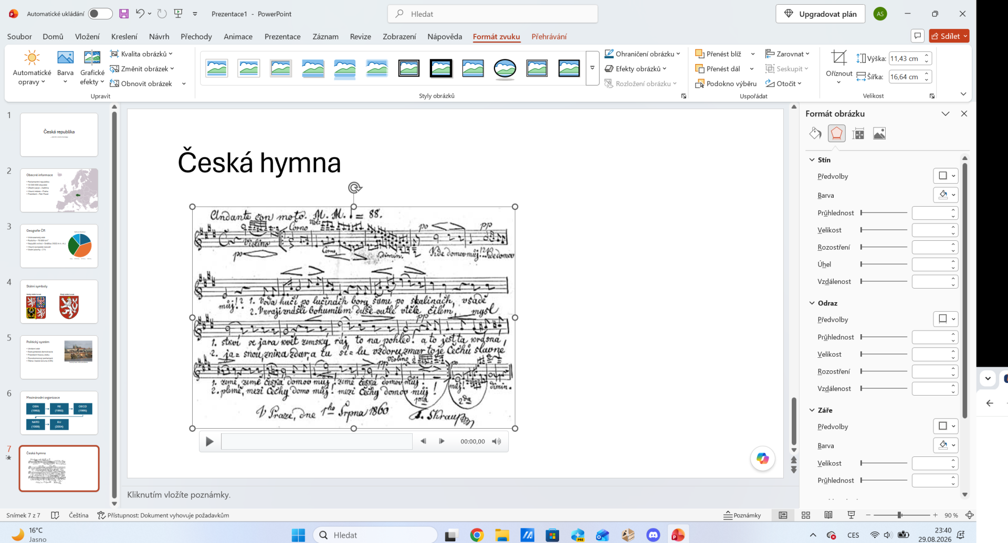
Task: Play the audio clip
Action: [x=209, y=442]
